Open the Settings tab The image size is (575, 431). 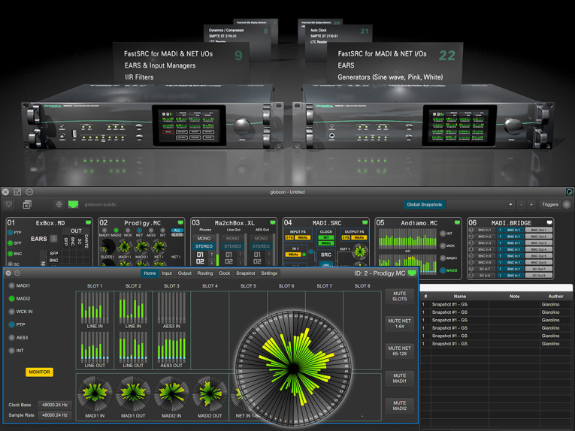(x=269, y=273)
